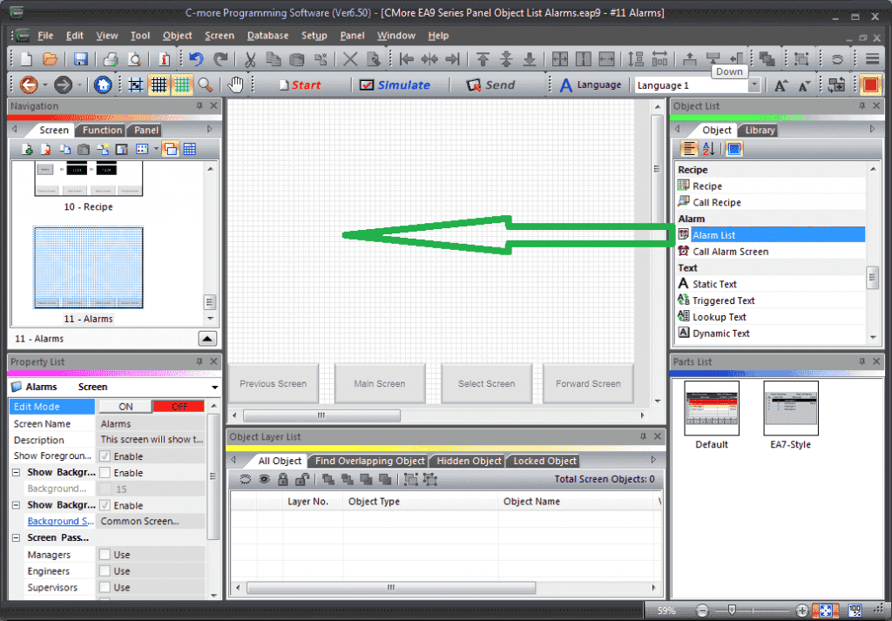Click the Undo arrow icon
Image resolution: width=892 pixels, height=621 pixels.
(x=196, y=59)
